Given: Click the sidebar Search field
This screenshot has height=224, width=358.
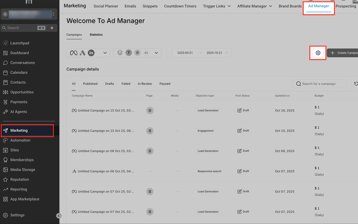Looking at the screenshot, I should (x=23, y=28).
